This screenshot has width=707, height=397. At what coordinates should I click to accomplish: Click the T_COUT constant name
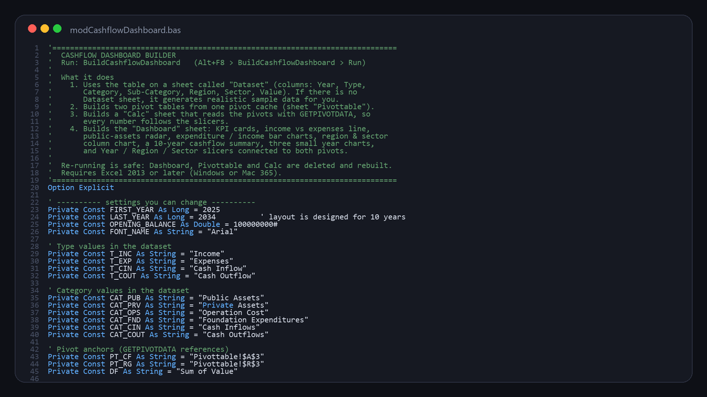tap(123, 276)
